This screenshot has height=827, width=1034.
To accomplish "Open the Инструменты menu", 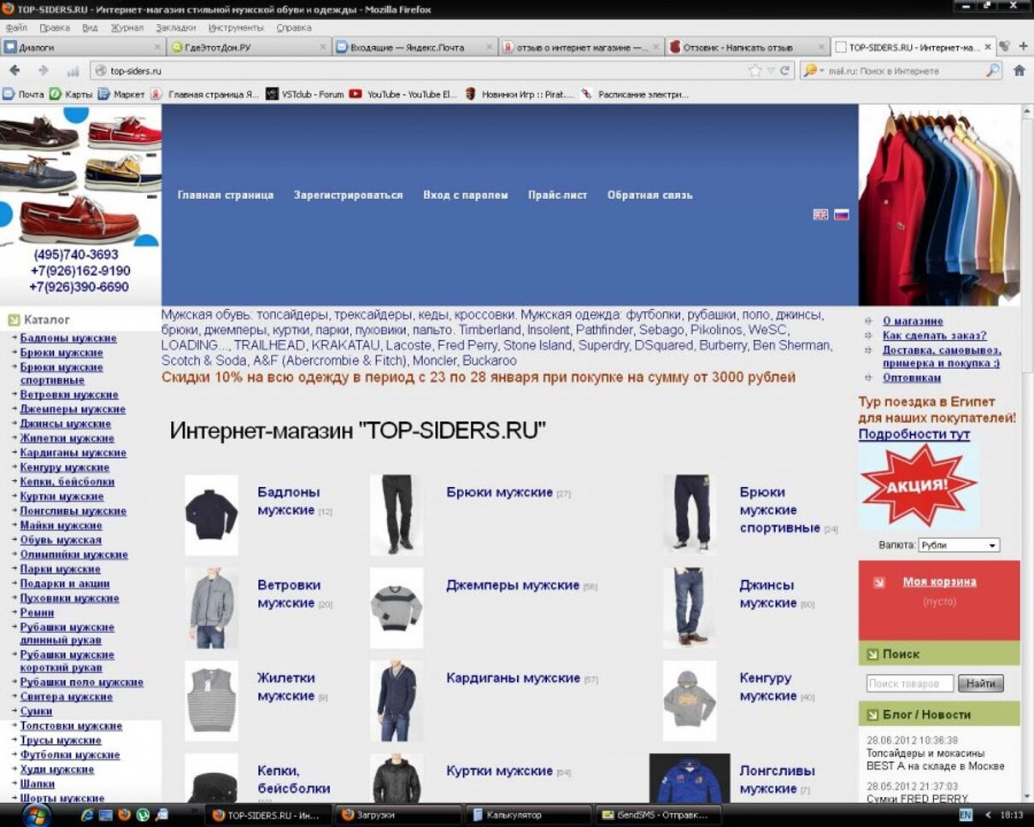I will coord(236,27).
